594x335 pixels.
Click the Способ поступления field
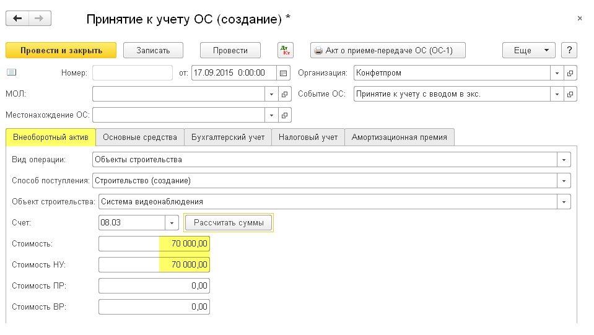(325, 181)
